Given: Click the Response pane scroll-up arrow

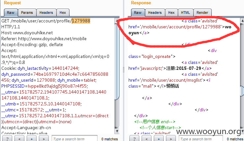Looking at the screenshot, I should [x=242, y=21].
